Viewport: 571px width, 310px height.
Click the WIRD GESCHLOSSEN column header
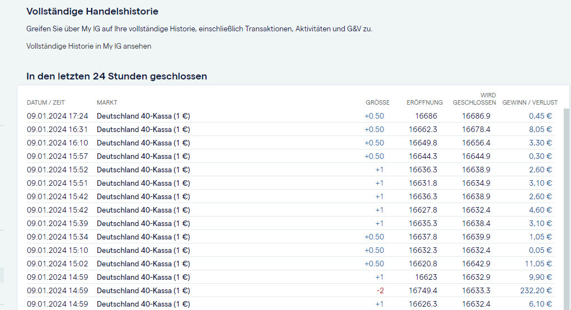coord(474,99)
